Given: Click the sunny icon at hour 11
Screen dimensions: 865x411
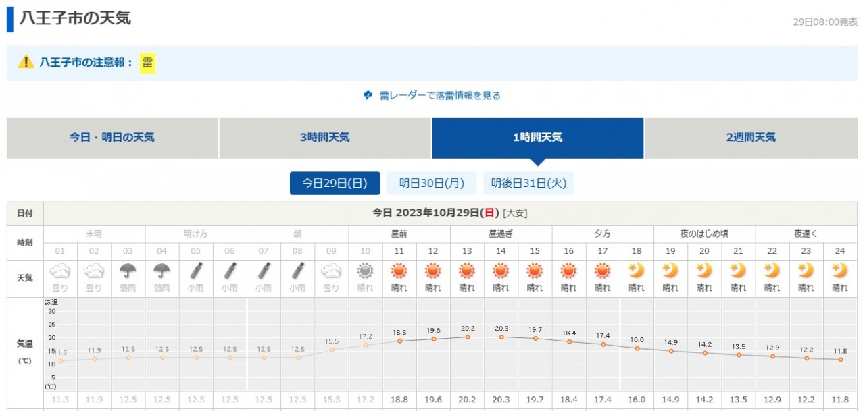Looking at the screenshot, I should pyautogui.click(x=399, y=271).
